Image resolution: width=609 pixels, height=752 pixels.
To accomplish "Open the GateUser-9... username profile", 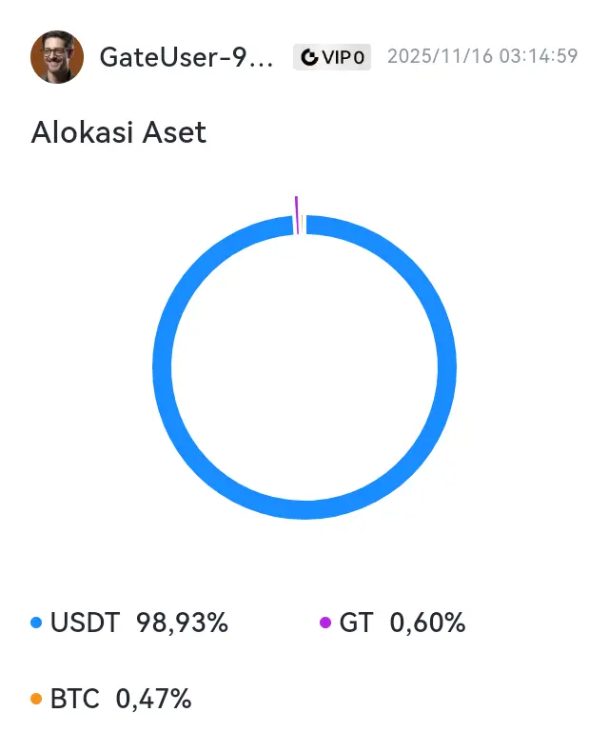I will [x=187, y=57].
